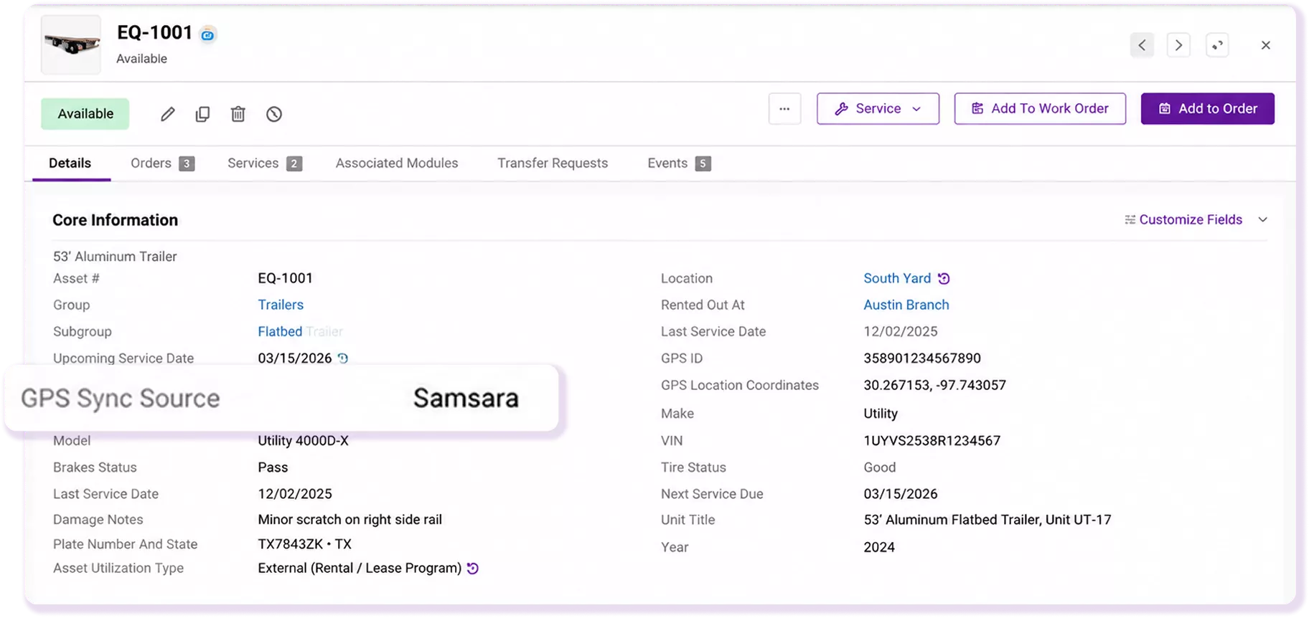Click the Unit Title value ending UT-17
Screen dimensions: 1309x618
pyautogui.click(x=987, y=520)
